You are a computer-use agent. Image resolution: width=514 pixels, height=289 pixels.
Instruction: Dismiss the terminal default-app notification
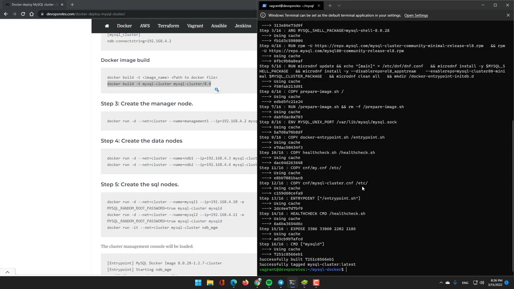508,15
